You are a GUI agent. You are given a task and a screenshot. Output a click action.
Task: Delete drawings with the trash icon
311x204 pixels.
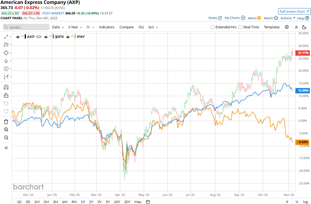(6, 122)
